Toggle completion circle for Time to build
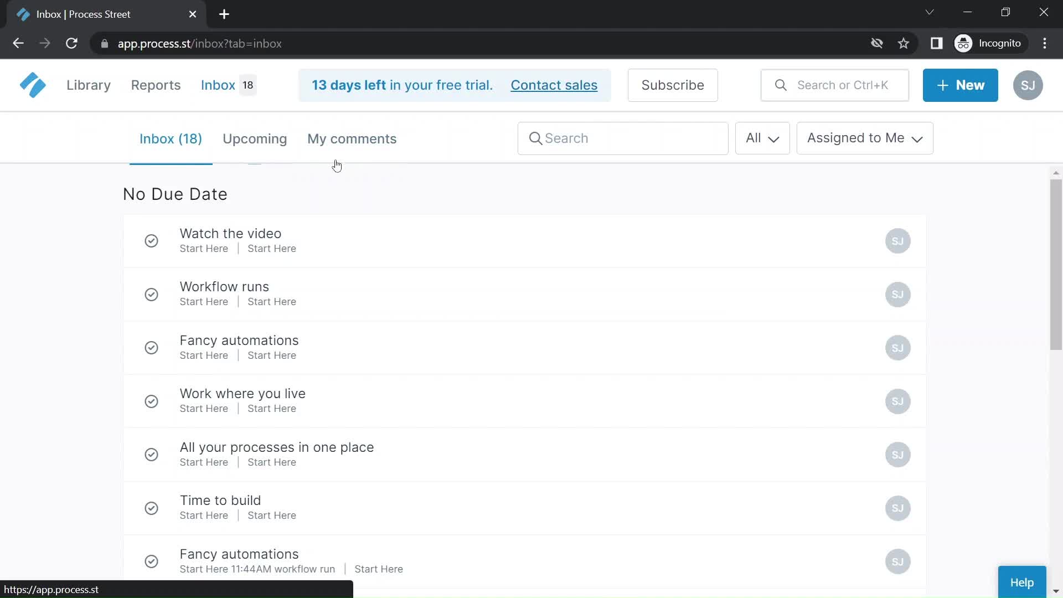The width and height of the screenshot is (1063, 598). tap(151, 507)
